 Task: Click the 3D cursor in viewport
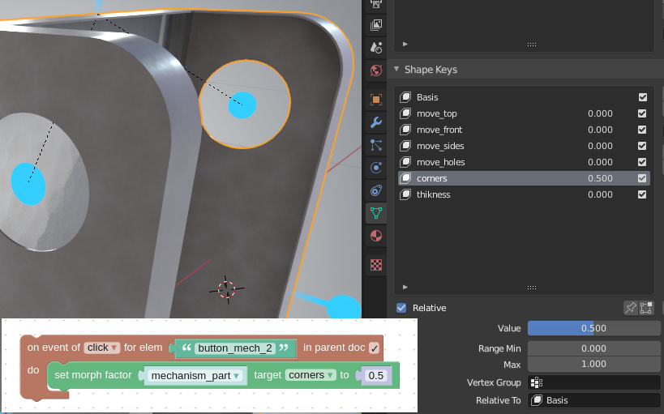(x=226, y=289)
